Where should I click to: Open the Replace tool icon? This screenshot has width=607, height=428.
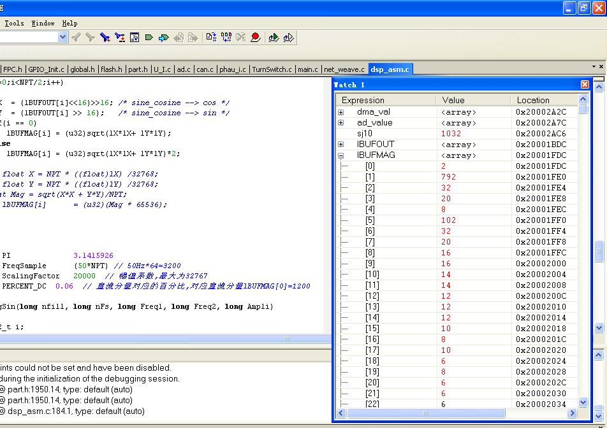point(120,38)
